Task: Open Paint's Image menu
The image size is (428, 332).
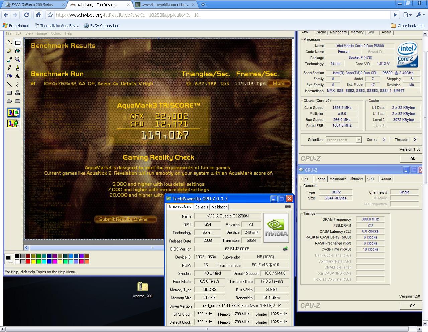Action: point(42,33)
